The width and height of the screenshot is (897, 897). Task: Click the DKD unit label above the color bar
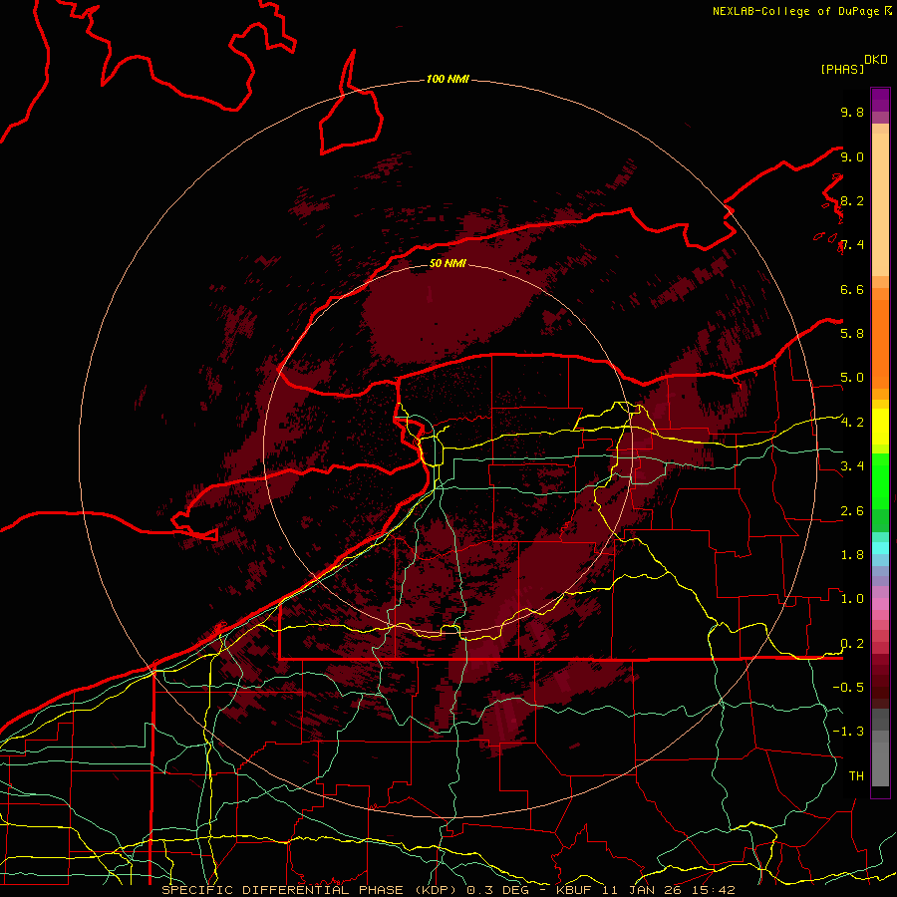876,60
